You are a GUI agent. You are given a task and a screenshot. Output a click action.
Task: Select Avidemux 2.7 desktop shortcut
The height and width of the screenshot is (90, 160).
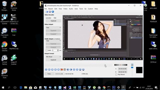[14, 19]
